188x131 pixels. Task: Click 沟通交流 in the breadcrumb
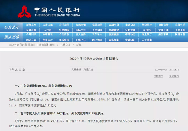65,45
